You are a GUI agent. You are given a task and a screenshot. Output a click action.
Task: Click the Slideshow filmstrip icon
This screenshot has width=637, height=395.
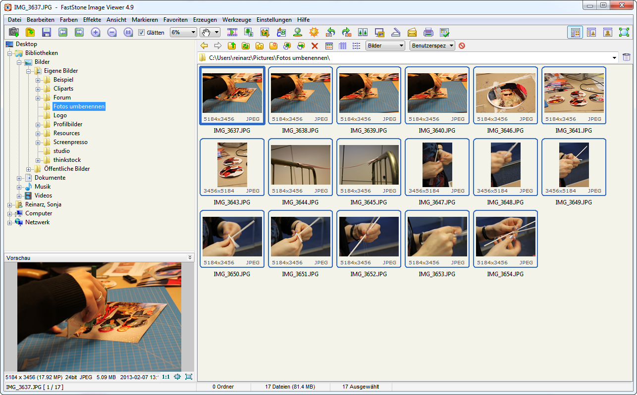[x=232, y=32]
